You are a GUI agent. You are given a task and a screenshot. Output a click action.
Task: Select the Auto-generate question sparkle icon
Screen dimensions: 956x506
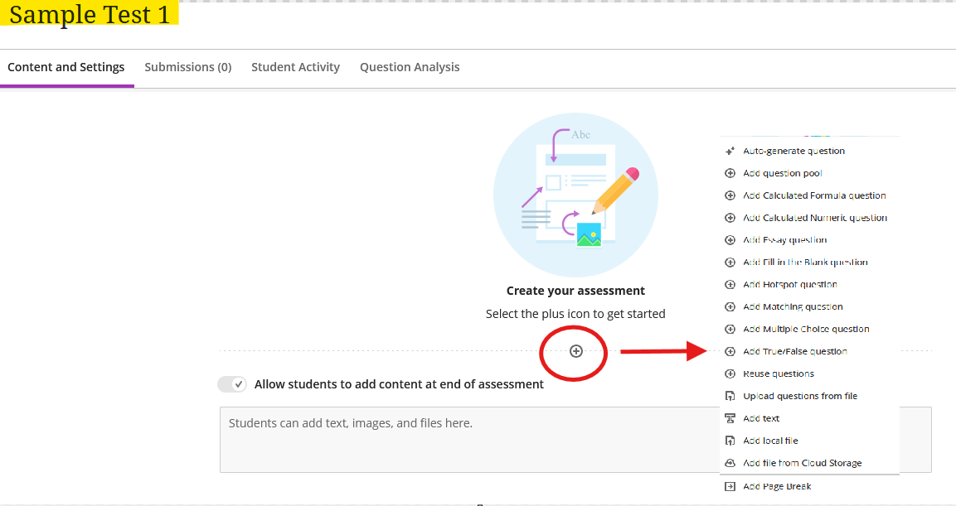730,151
